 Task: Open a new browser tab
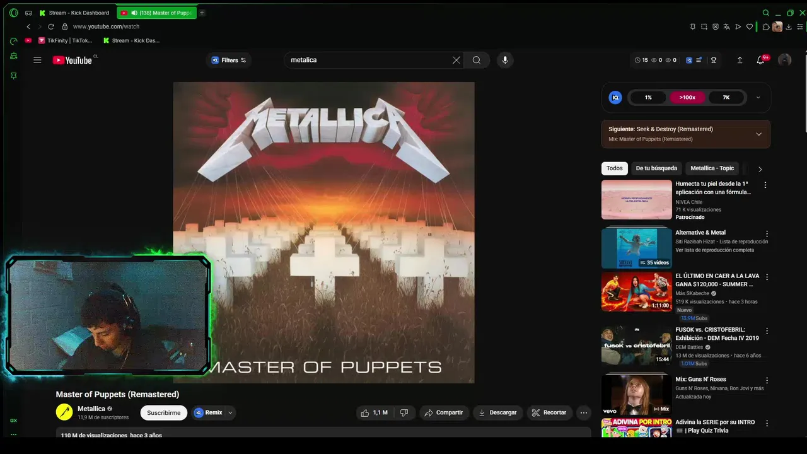point(202,13)
